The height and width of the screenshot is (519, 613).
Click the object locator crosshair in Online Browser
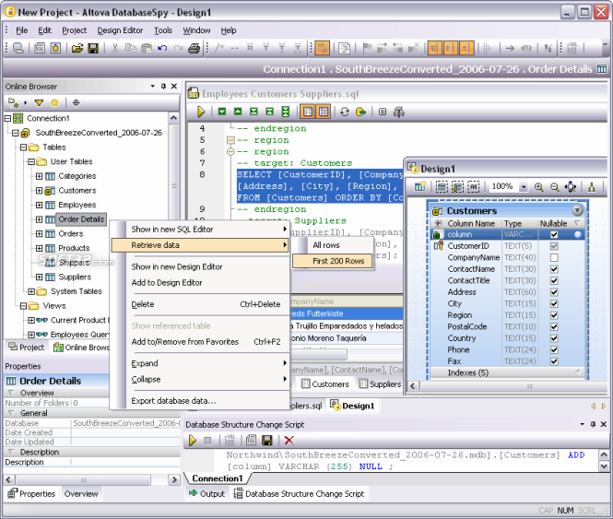click(76, 103)
